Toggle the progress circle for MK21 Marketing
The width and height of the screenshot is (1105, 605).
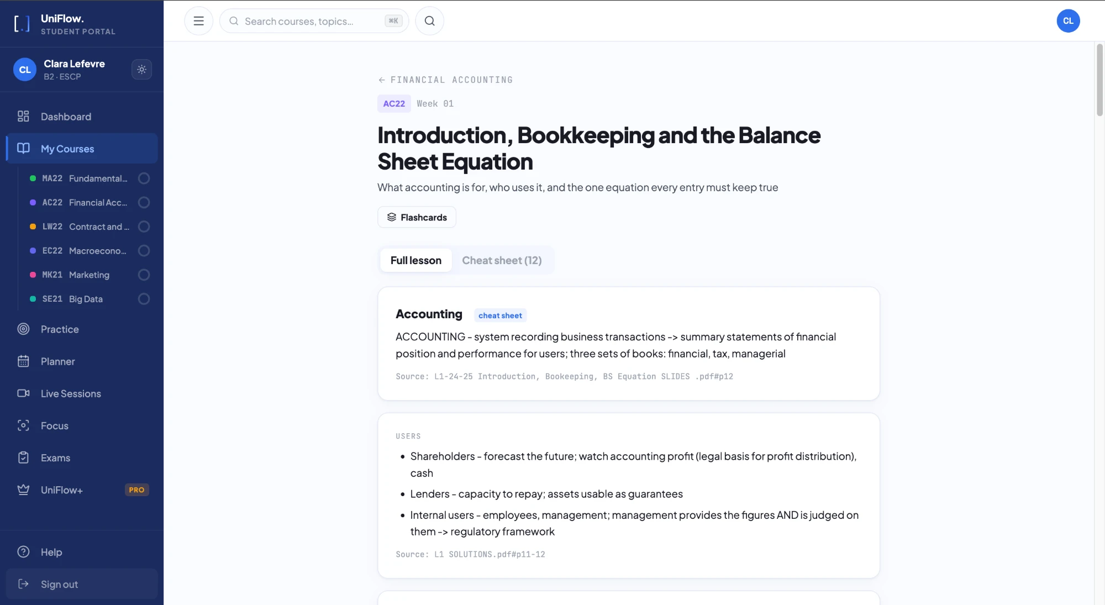(144, 275)
